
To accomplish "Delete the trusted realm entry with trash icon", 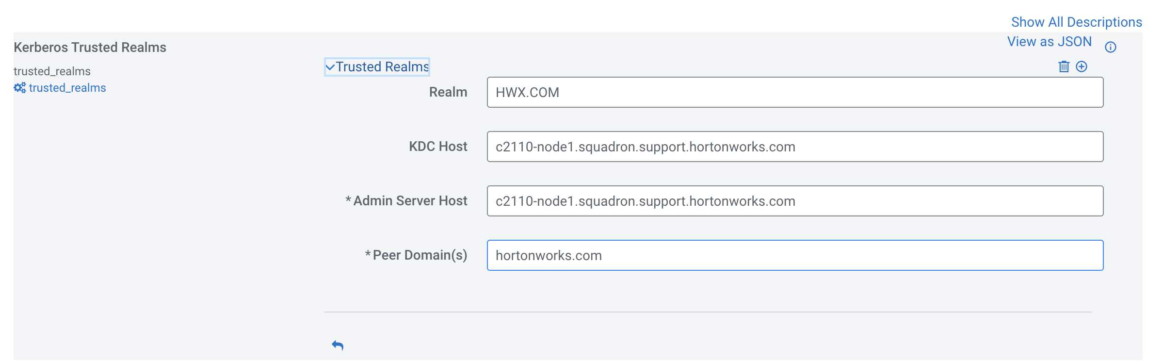I will [x=1064, y=66].
